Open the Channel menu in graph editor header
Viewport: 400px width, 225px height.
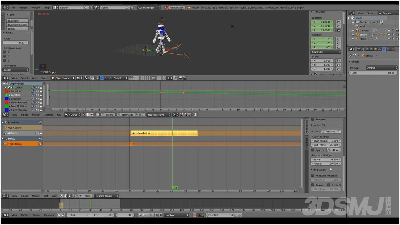[x=48, y=115]
